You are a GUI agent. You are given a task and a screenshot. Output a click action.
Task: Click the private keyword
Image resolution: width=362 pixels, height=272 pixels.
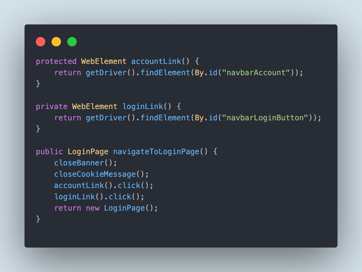pos(52,107)
